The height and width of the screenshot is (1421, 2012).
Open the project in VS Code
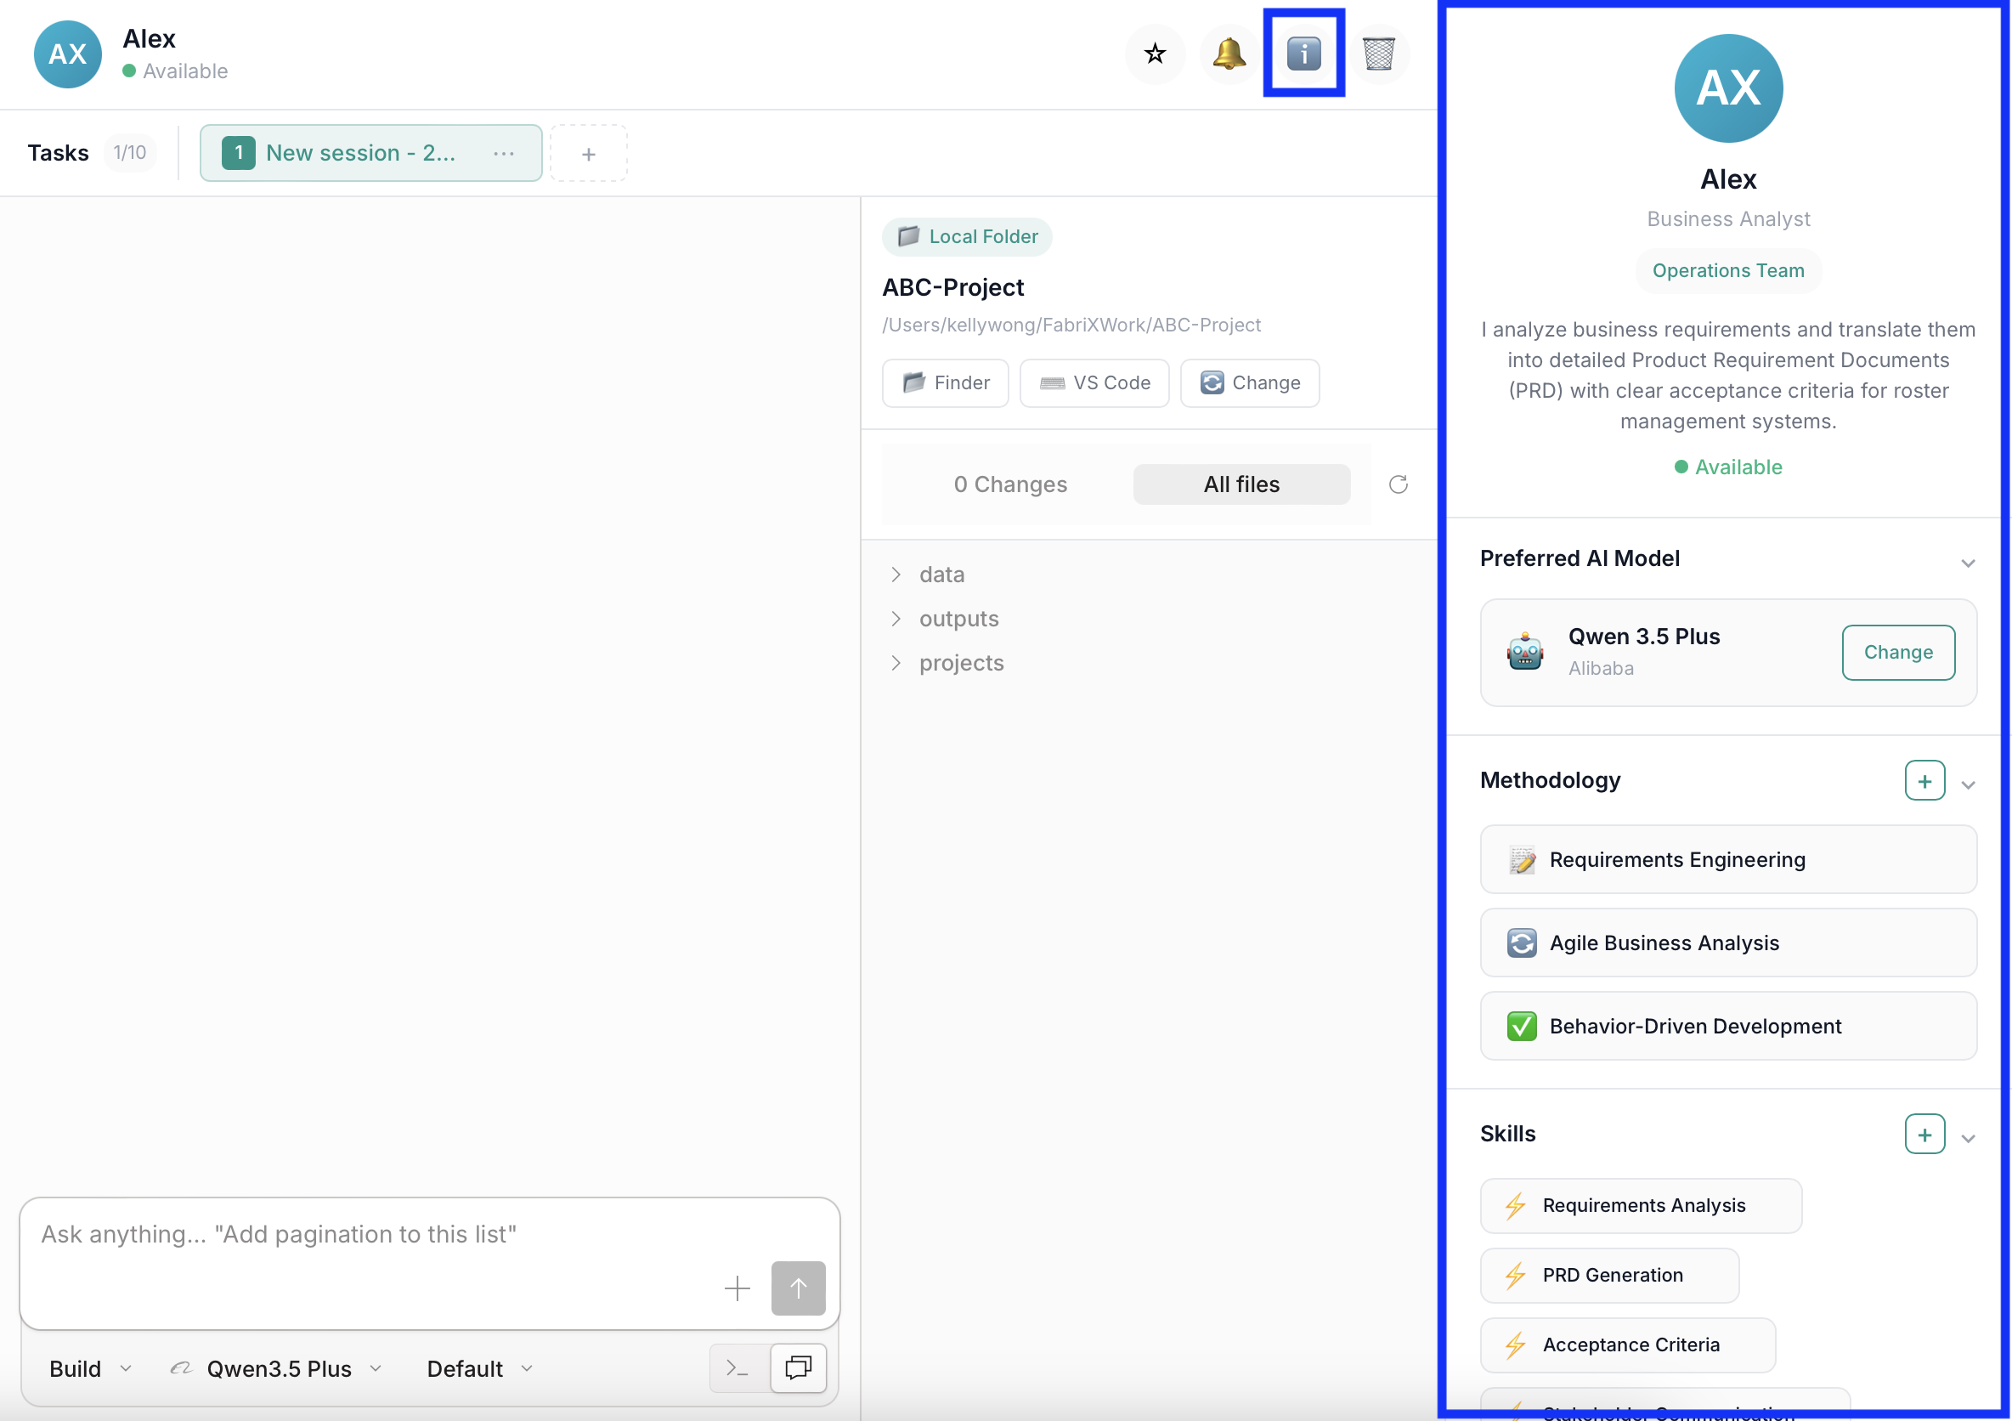(x=1094, y=383)
